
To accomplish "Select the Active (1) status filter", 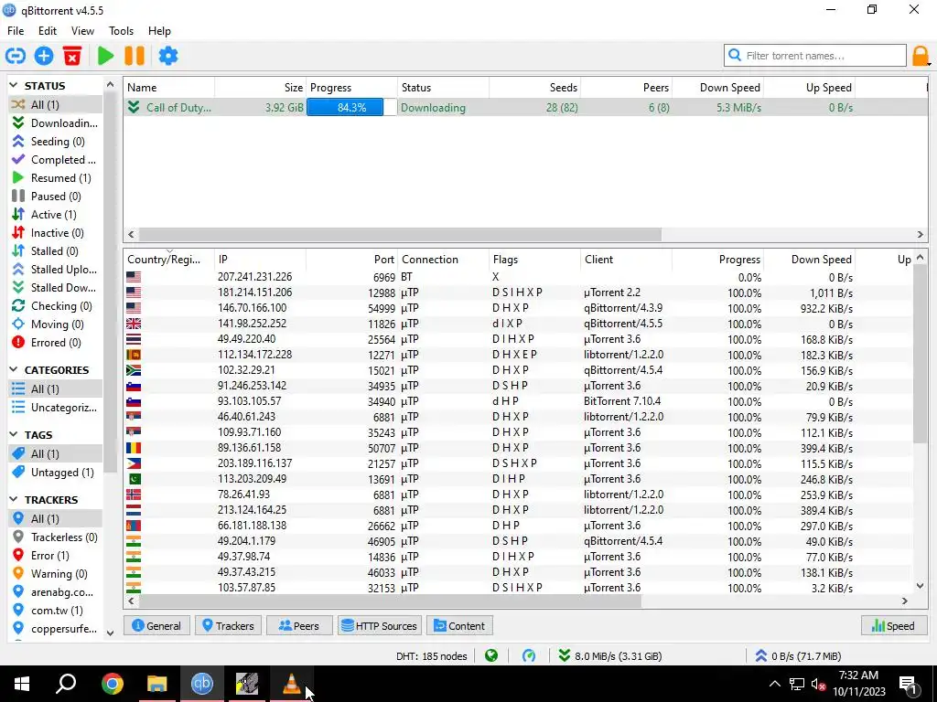I will [54, 215].
